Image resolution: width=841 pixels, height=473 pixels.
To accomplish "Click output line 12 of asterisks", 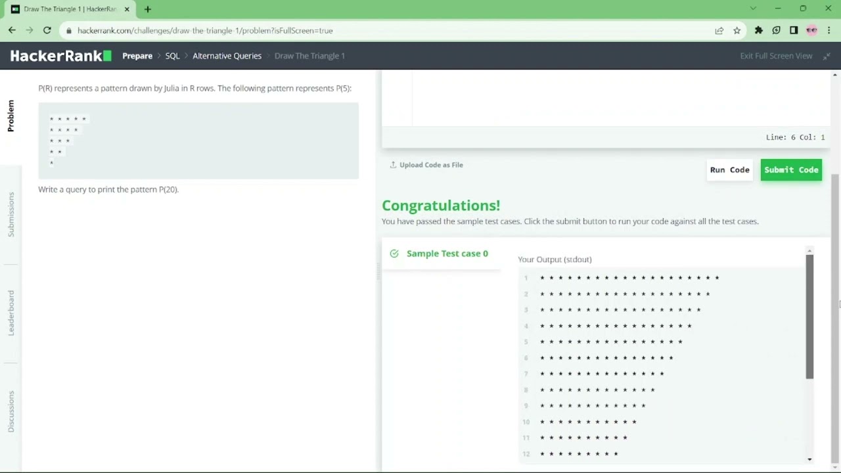I will tap(579, 454).
